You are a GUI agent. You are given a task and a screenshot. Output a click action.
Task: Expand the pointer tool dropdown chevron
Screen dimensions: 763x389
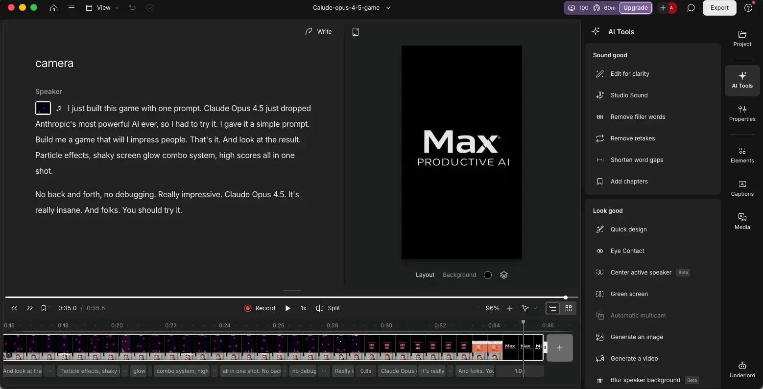tap(535, 308)
